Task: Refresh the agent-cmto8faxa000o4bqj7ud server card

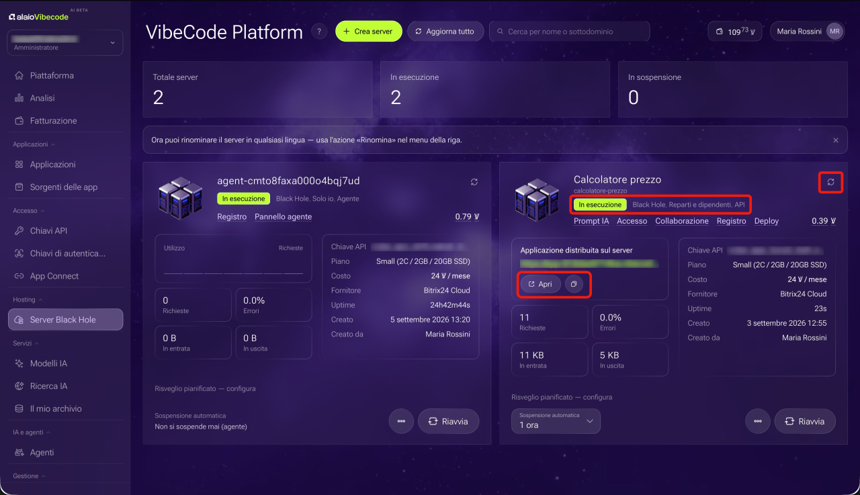Action: (474, 182)
